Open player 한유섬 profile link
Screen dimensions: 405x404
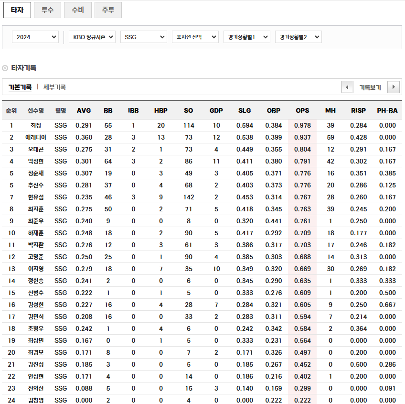pyautogui.click(x=36, y=197)
